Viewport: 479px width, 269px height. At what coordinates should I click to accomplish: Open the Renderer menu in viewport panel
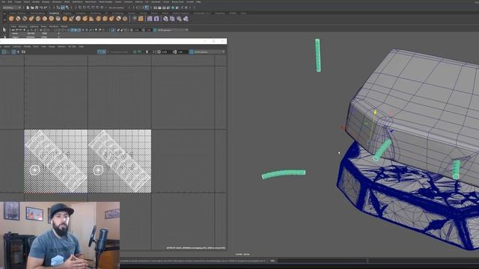point(53,27)
